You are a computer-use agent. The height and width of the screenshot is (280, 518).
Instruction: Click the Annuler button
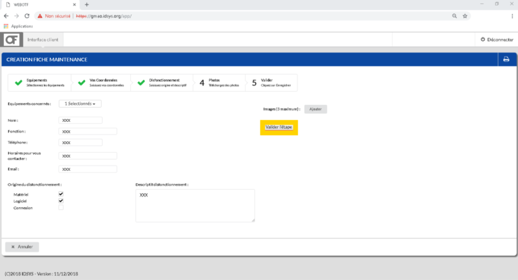pos(22,246)
